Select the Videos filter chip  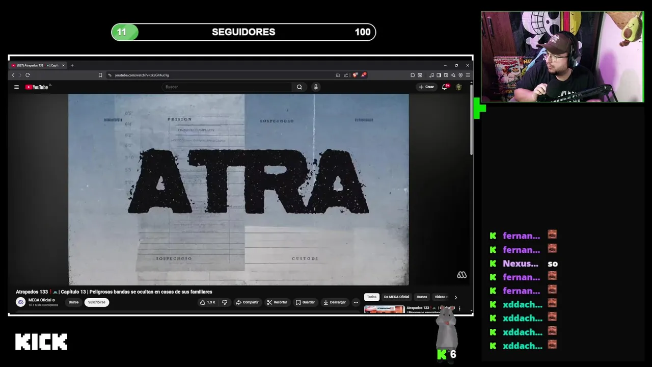point(441,297)
